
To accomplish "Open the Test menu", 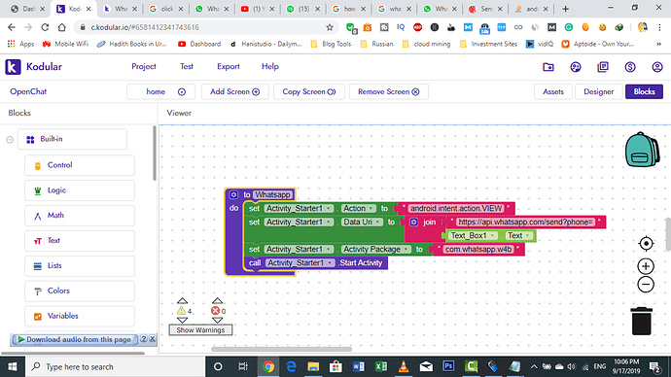I will 187,67.
